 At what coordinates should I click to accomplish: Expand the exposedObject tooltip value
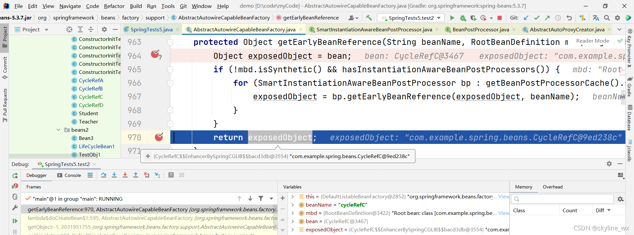[148, 156]
